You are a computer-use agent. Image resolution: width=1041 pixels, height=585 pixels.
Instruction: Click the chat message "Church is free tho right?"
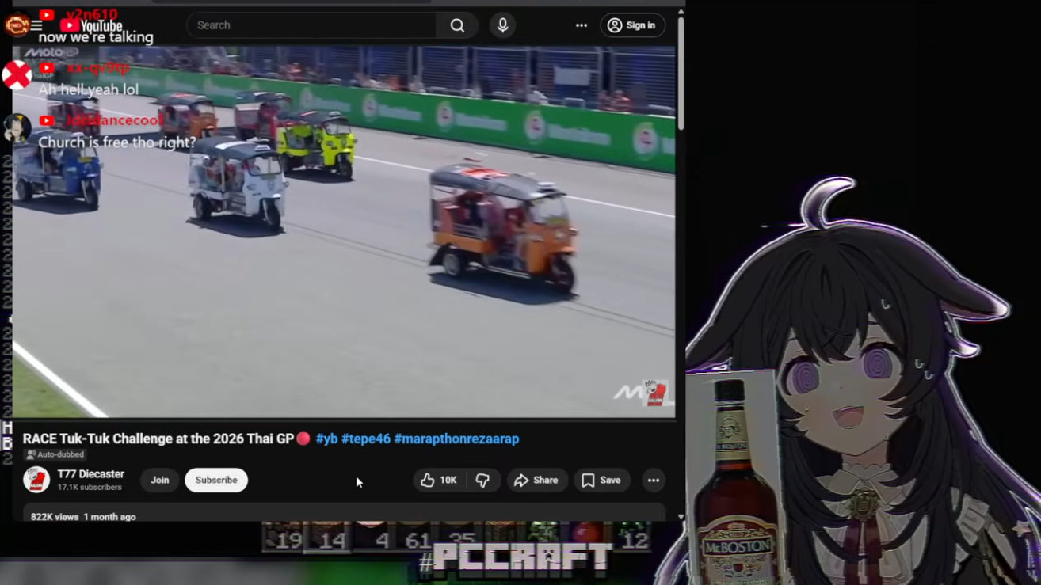pos(117,142)
